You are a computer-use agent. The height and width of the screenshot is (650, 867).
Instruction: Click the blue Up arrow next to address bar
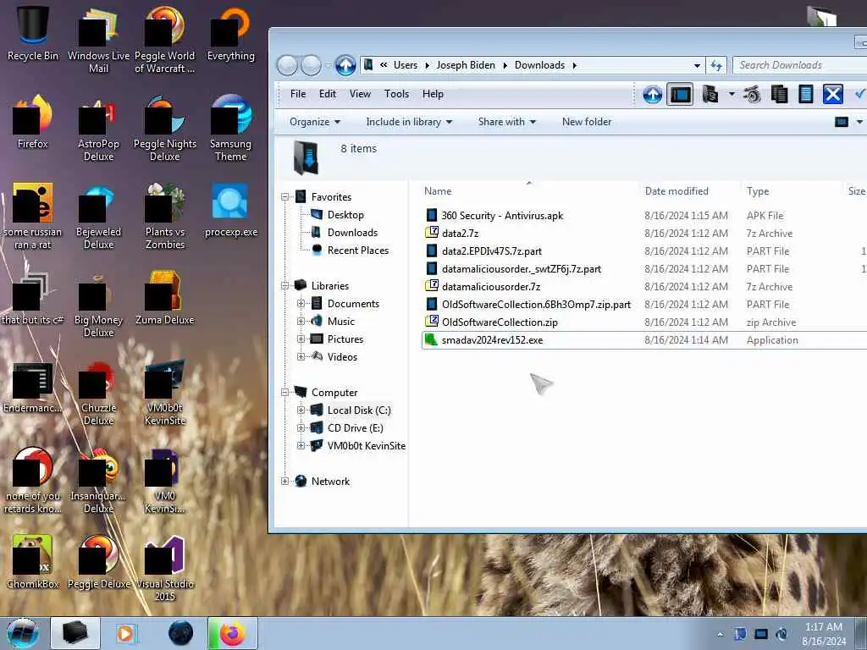[x=345, y=65]
